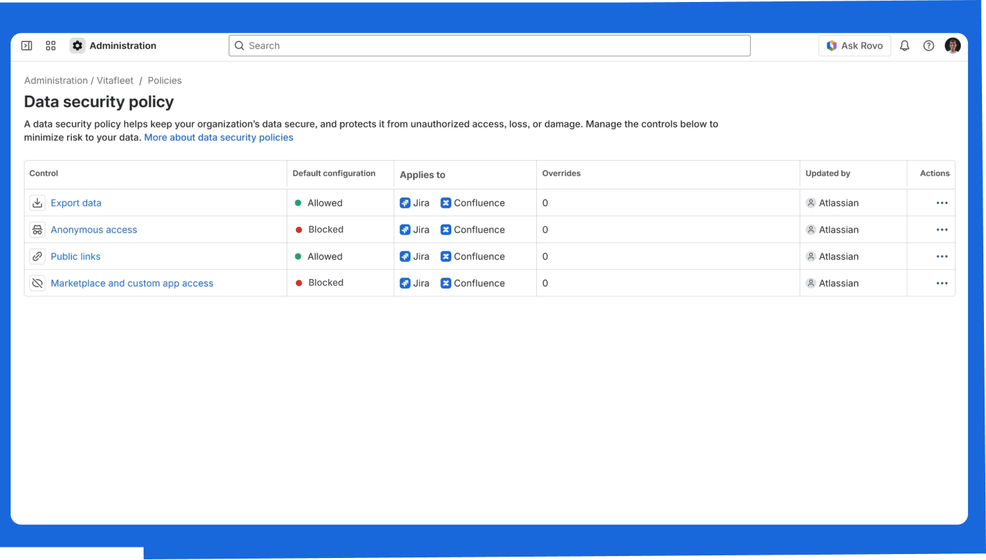Click the Overrides column header
Screen dimensions: 986x560
561,173
